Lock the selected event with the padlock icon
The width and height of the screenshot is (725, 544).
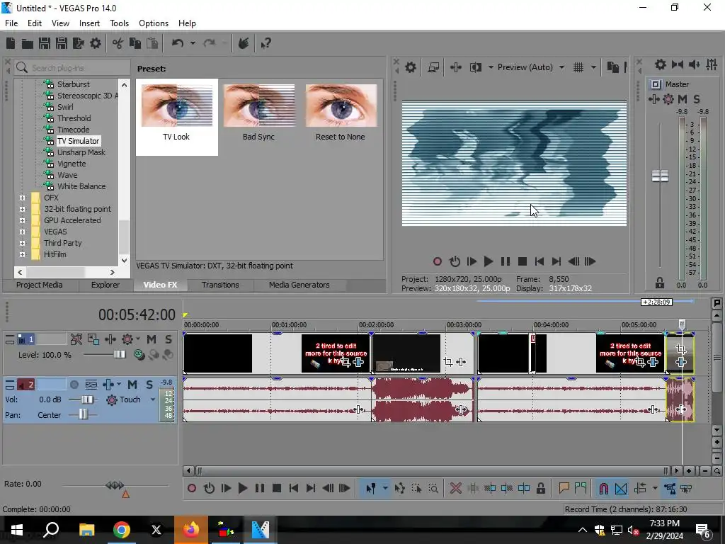(x=540, y=488)
